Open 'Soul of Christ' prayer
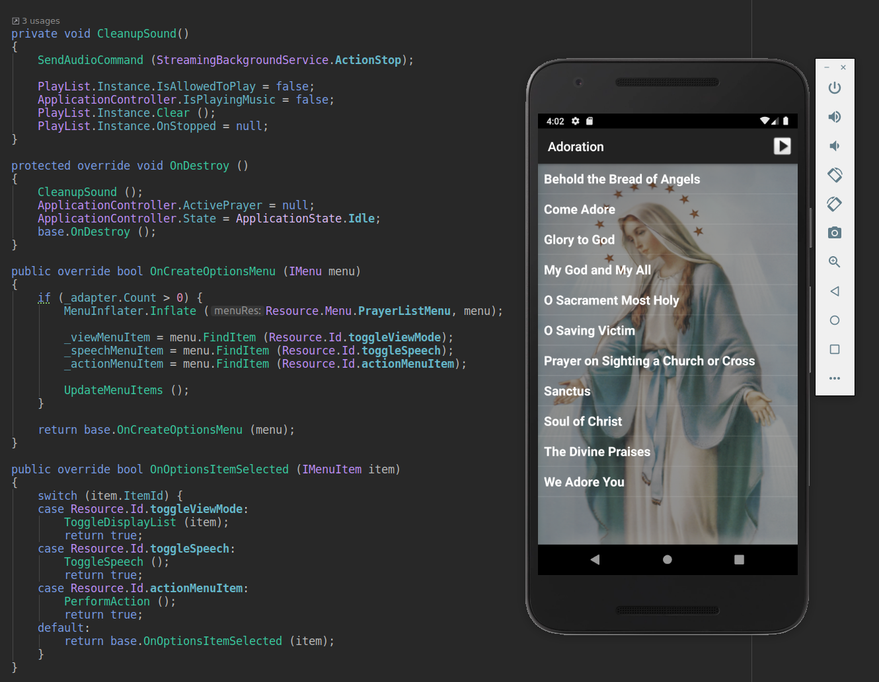Image resolution: width=879 pixels, height=682 pixels. coord(668,422)
